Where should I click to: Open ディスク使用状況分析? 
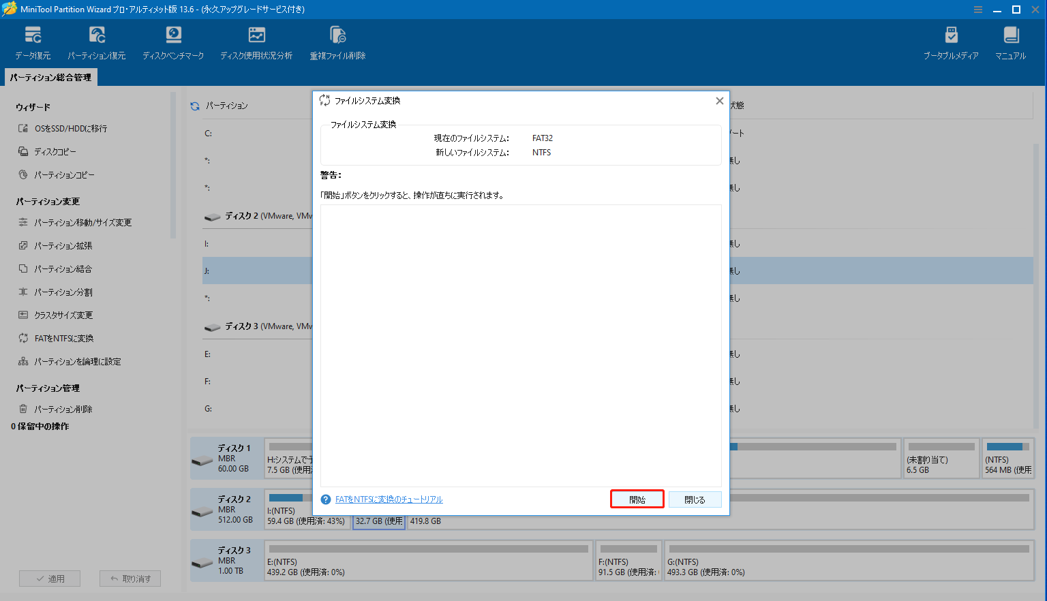[256, 43]
